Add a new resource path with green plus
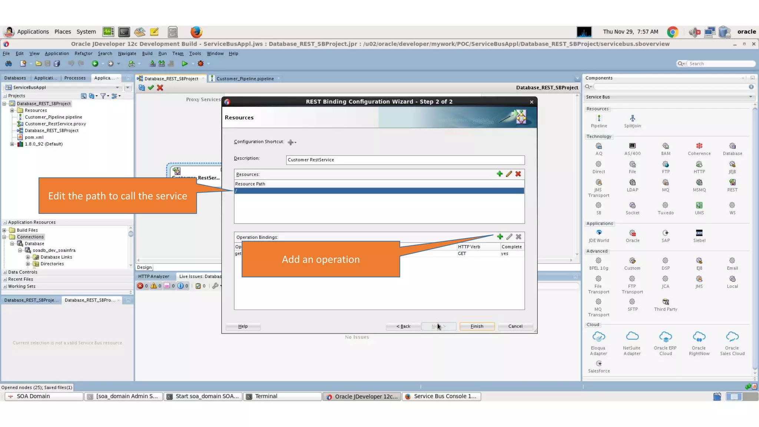 point(500,174)
